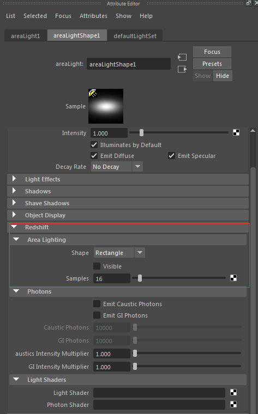Switch to the defaultLightSet tab
258x414 pixels.
tap(135, 36)
